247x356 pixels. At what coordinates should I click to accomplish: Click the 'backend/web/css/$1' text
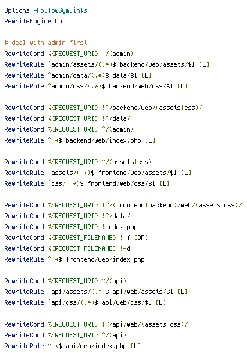pos(141,86)
